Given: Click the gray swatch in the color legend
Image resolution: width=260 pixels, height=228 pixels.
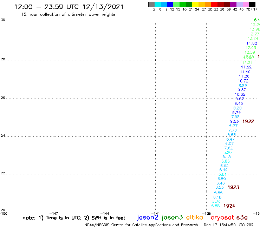Looking at the screenshot, I should (151, 4).
